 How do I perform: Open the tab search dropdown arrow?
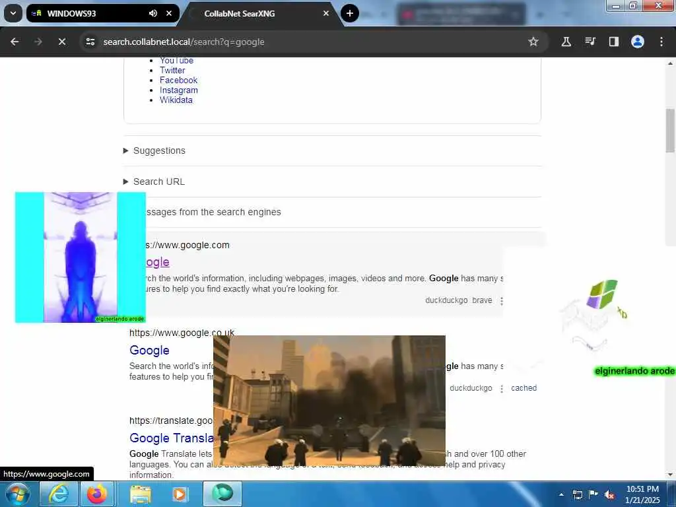13,13
